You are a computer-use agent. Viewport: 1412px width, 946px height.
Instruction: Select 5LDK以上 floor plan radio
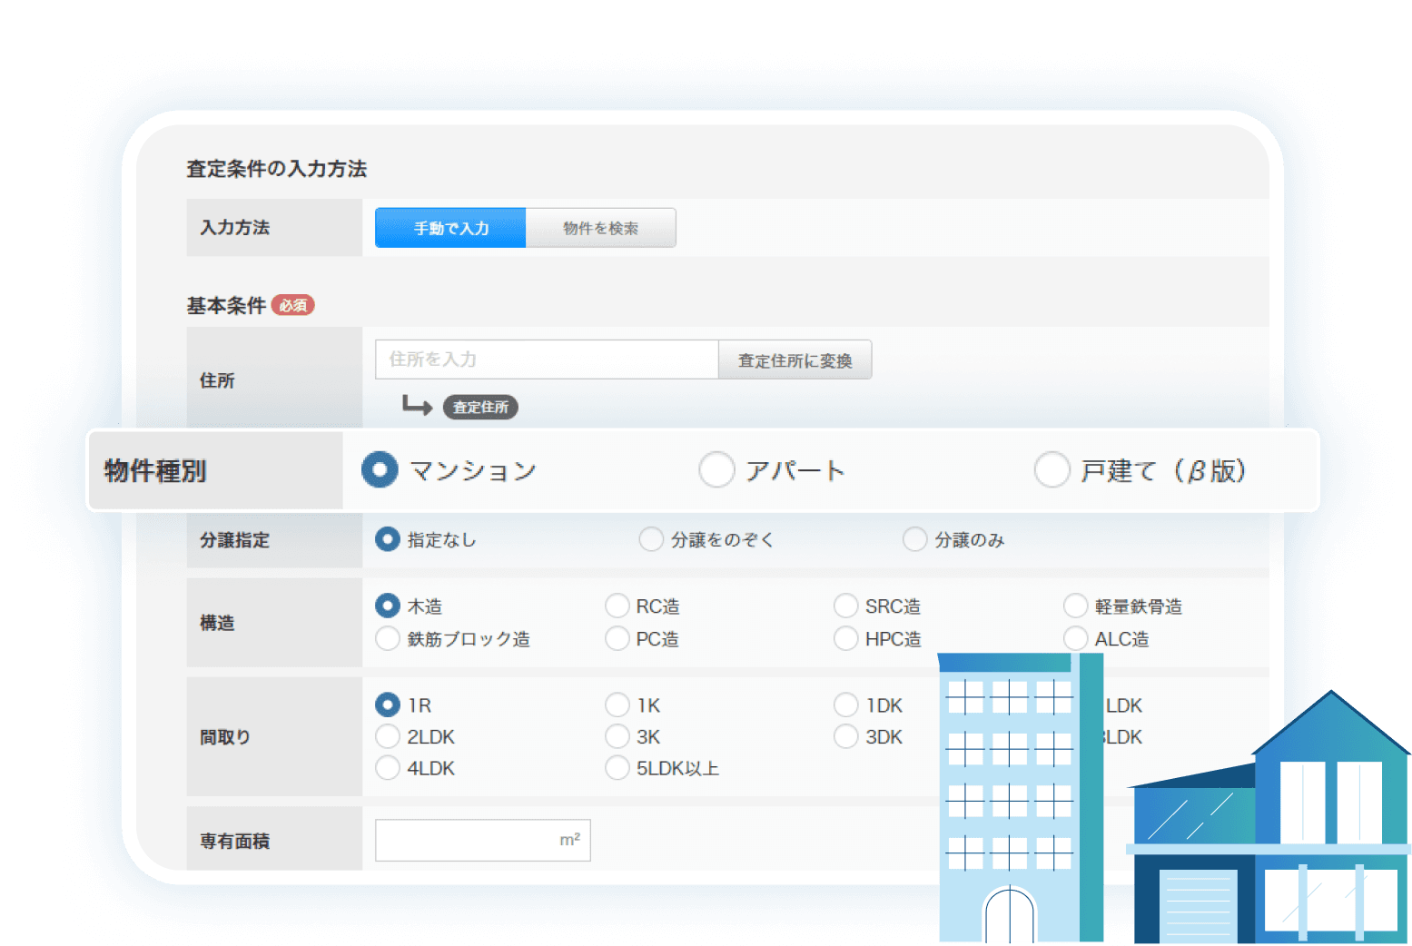coord(617,768)
